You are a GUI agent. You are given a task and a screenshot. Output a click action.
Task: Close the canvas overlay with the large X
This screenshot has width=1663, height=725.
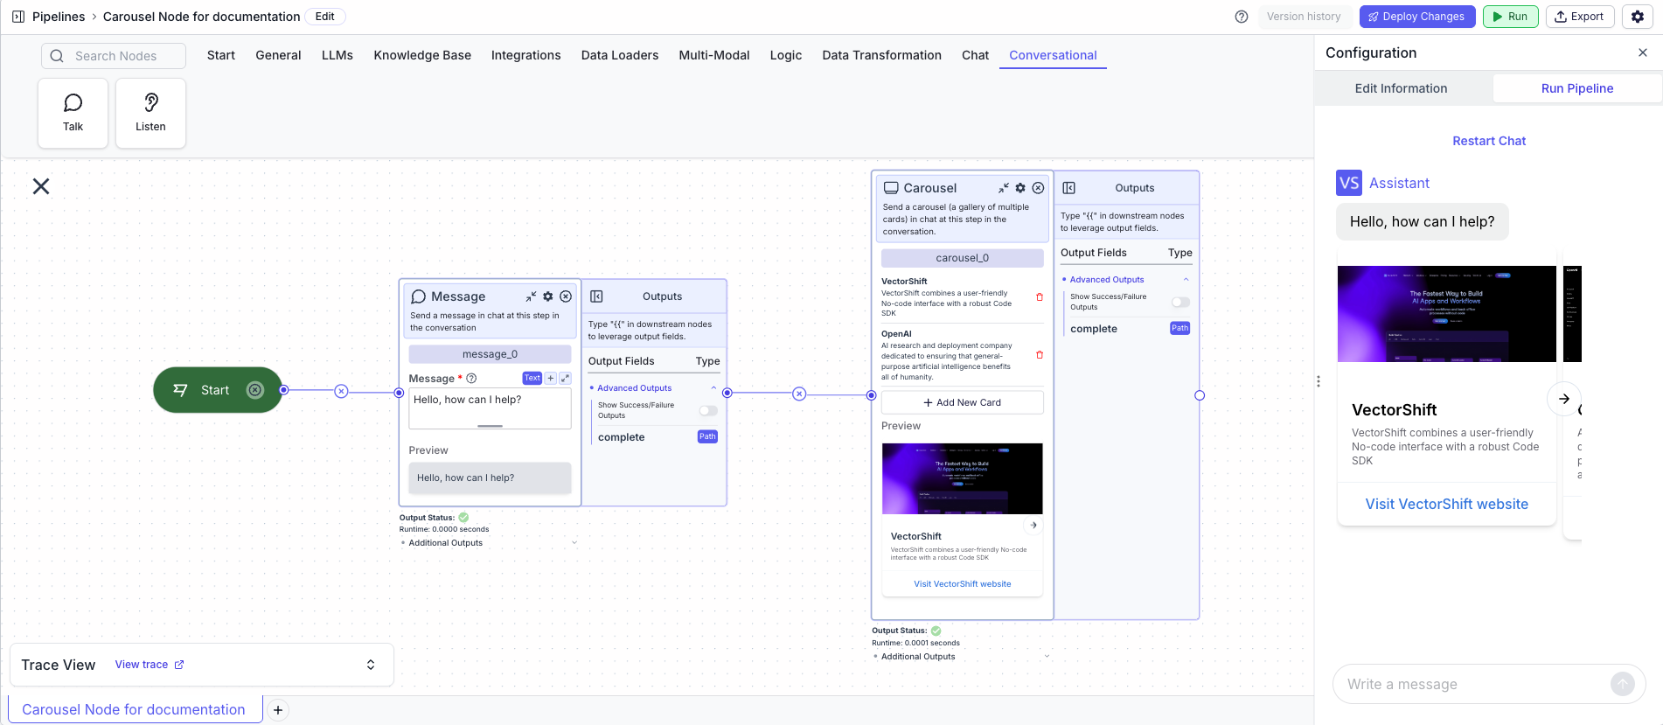tap(41, 186)
